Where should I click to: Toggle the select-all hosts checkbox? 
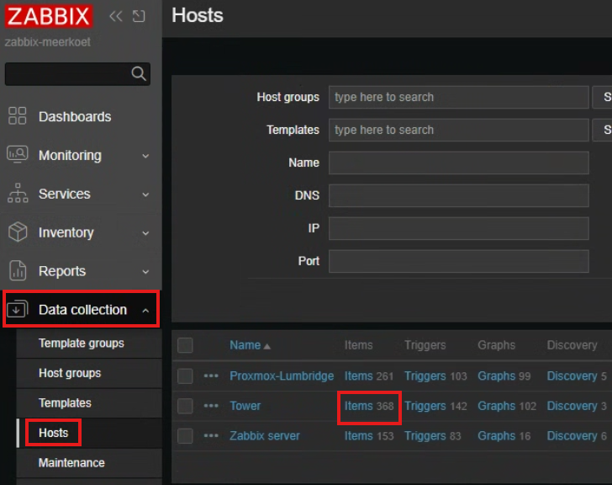point(185,345)
